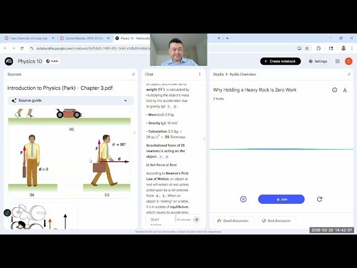Open the Google apps grid icon
Viewport: 357px width, 268px height.
337,61
